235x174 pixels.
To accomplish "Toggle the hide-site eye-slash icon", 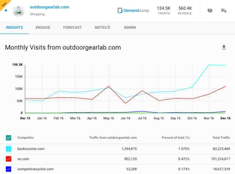I will click(210, 11).
